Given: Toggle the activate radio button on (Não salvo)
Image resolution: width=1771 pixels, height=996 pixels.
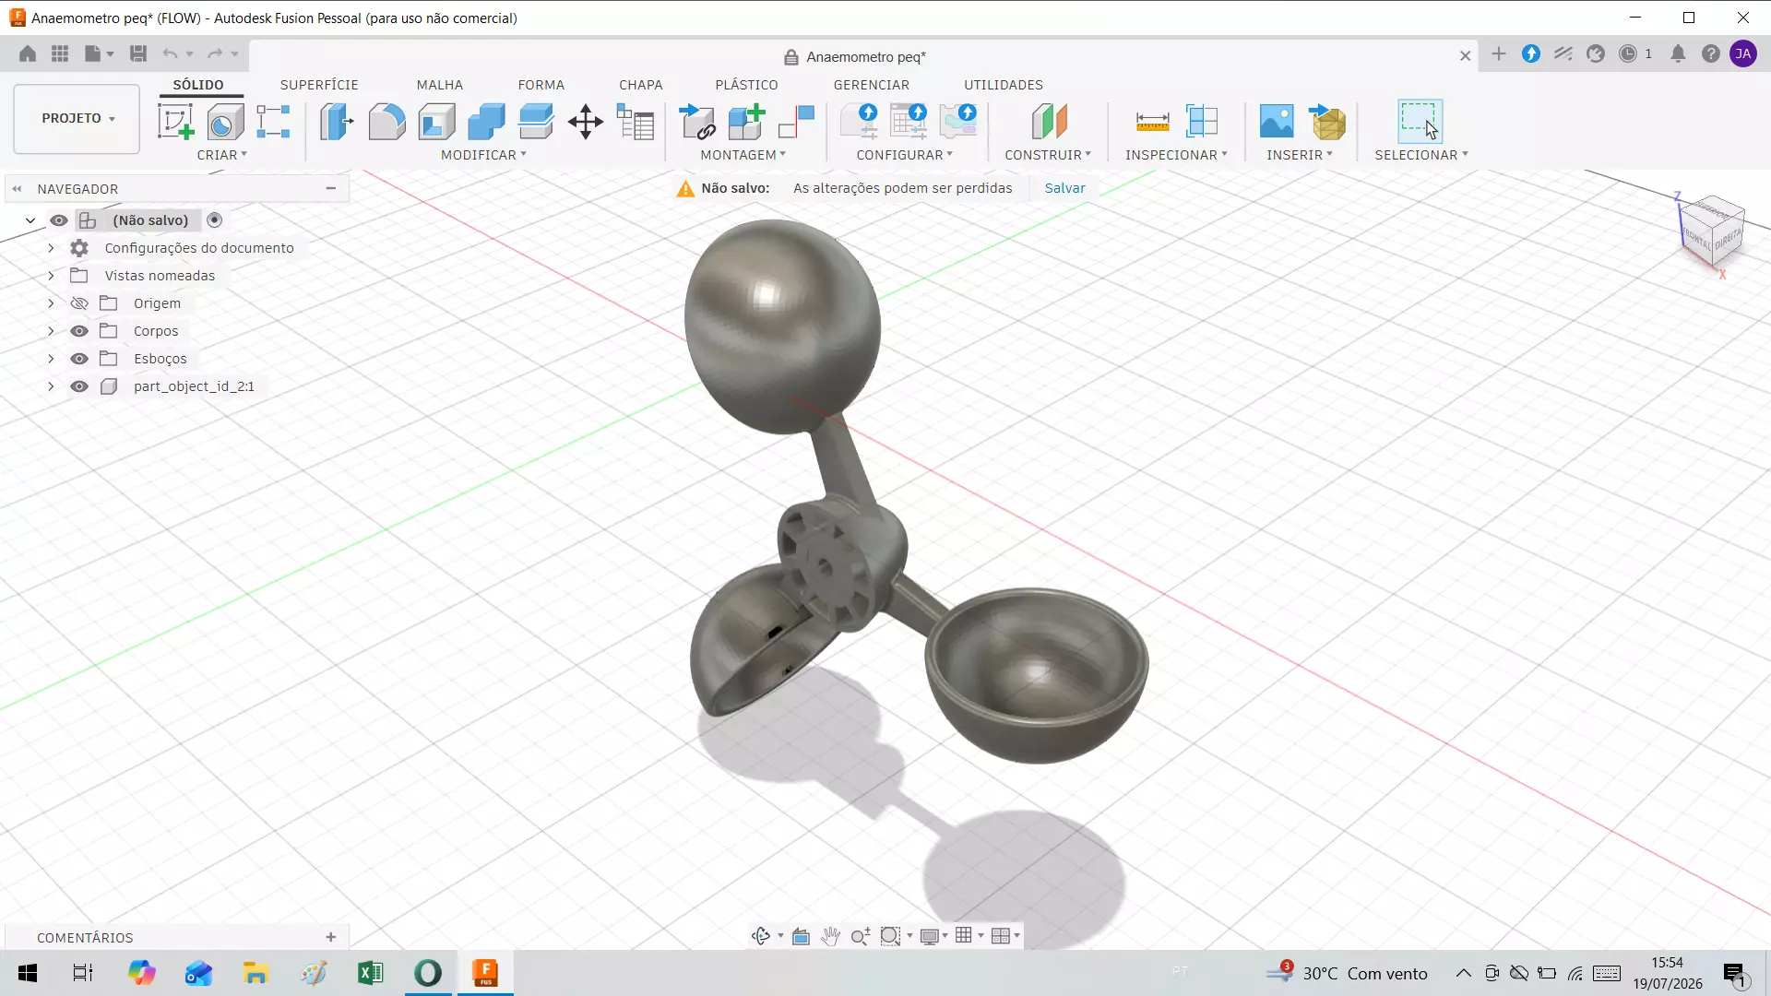Looking at the screenshot, I should coord(215,219).
